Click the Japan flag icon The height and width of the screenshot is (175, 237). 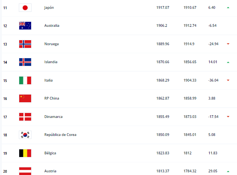pos(25,8)
